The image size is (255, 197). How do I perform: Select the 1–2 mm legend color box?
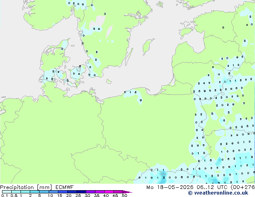[x=25, y=192]
